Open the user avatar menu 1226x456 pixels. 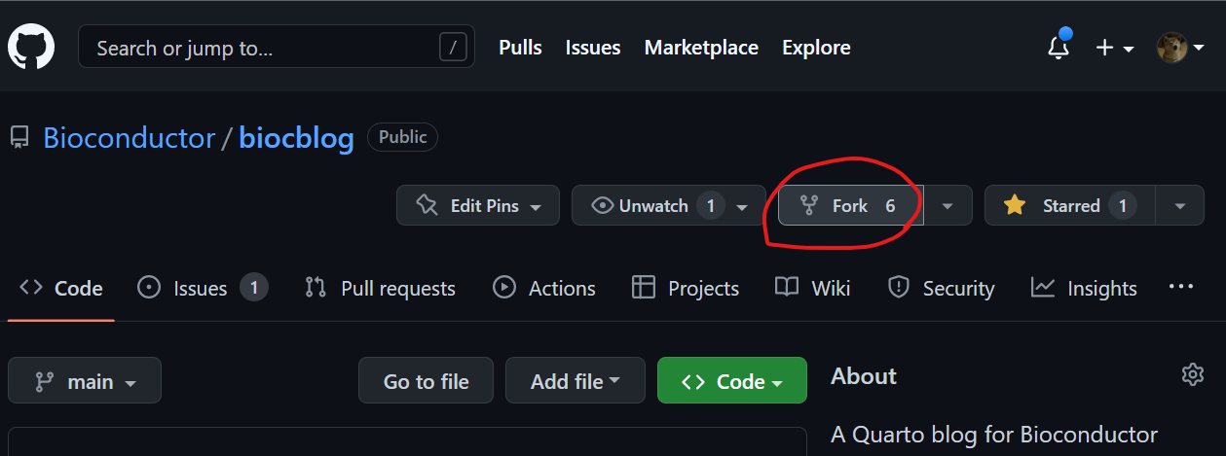tap(1179, 48)
